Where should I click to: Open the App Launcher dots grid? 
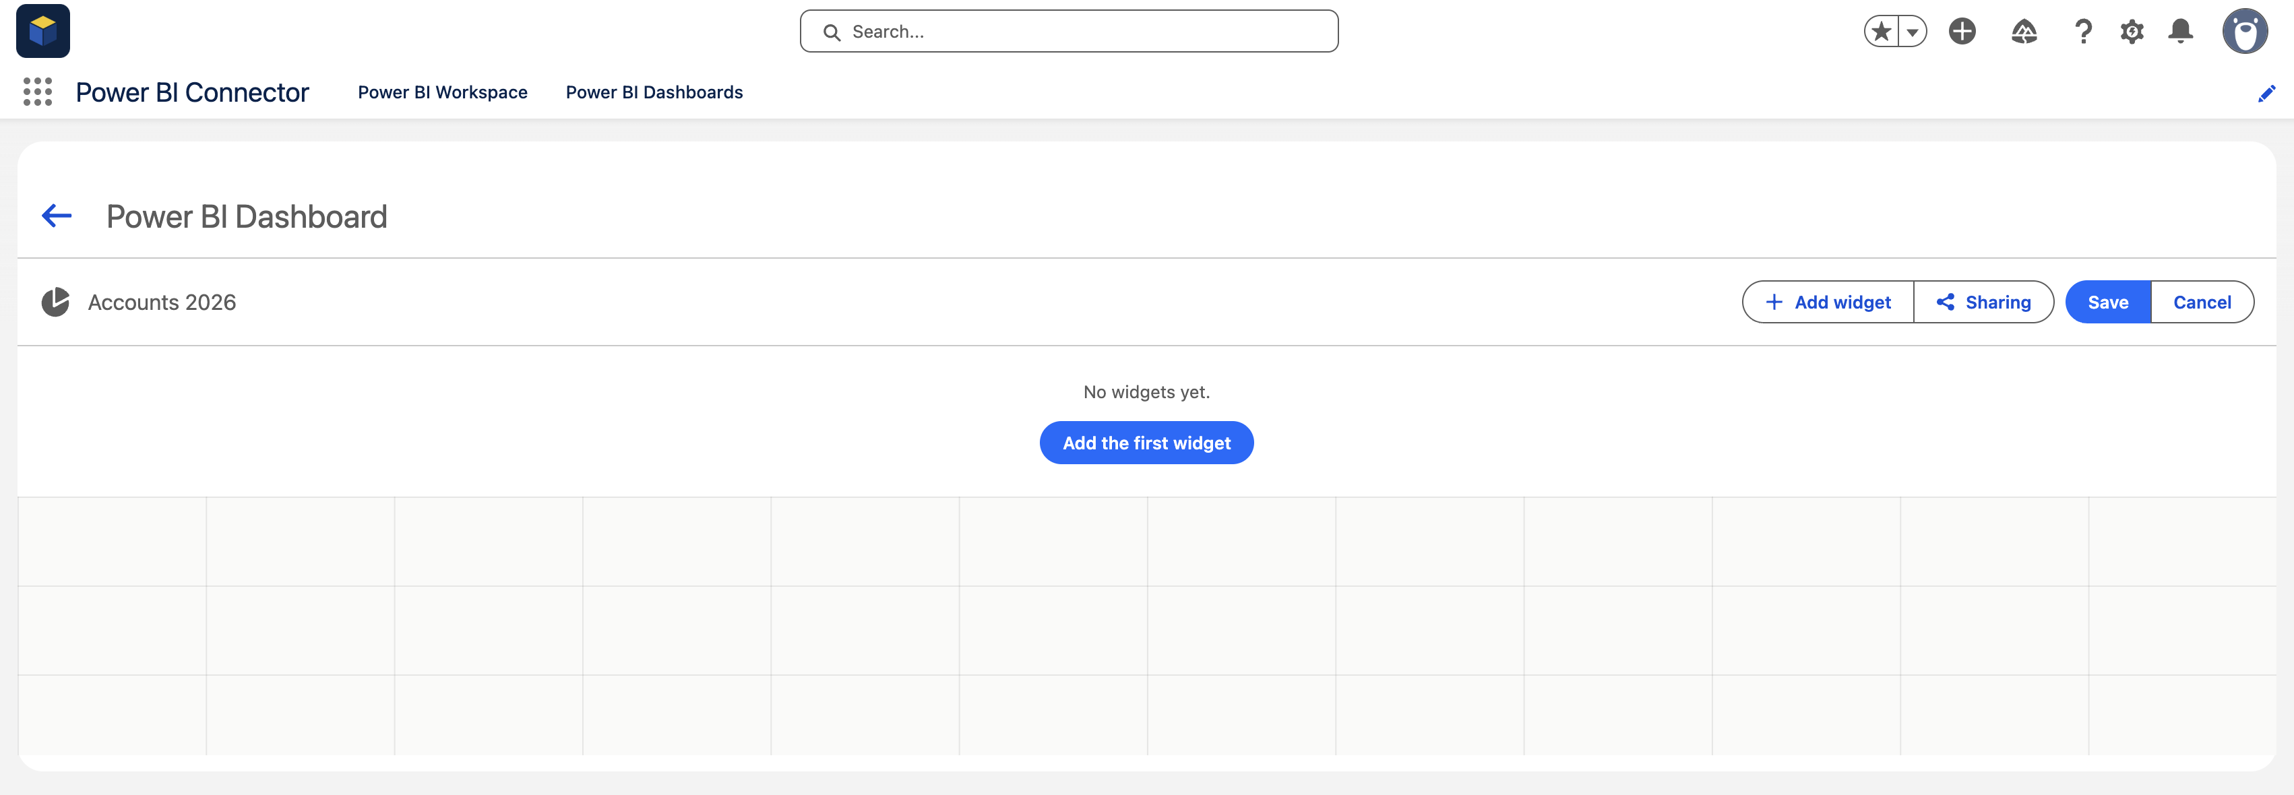click(38, 92)
